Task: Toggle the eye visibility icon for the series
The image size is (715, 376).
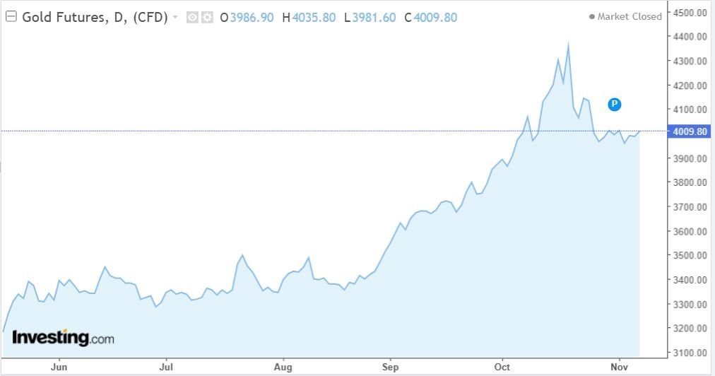Action: [192, 17]
